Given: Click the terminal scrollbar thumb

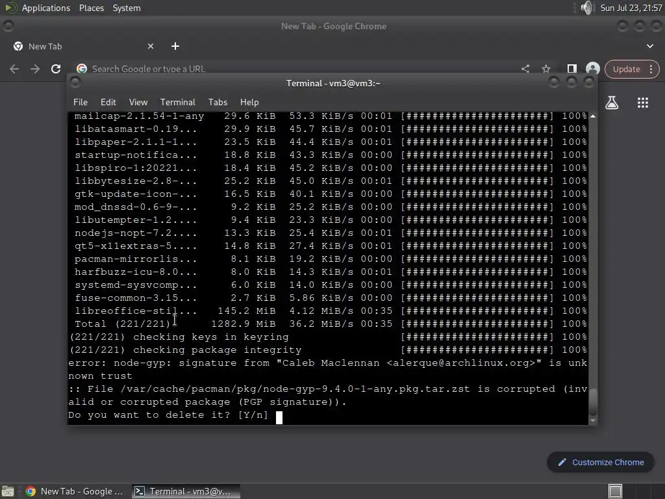Looking at the screenshot, I should tap(593, 402).
